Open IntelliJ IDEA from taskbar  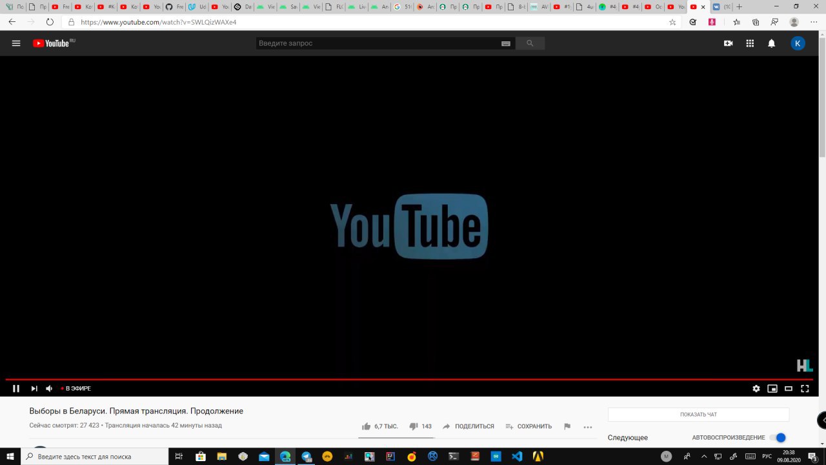pyautogui.click(x=390, y=457)
